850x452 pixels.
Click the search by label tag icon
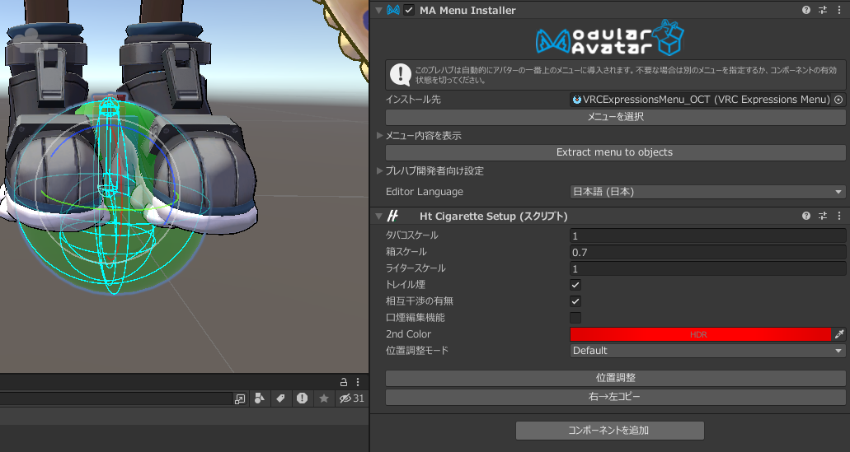pyautogui.click(x=280, y=398)
